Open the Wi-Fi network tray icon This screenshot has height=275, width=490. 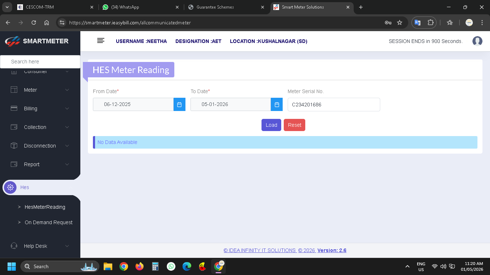click(x=435, y=266)
